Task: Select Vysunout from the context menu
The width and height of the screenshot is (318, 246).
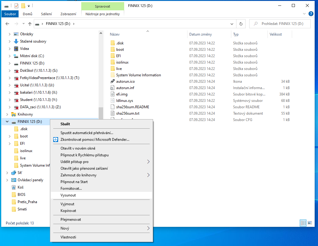Action: [68, 195]
